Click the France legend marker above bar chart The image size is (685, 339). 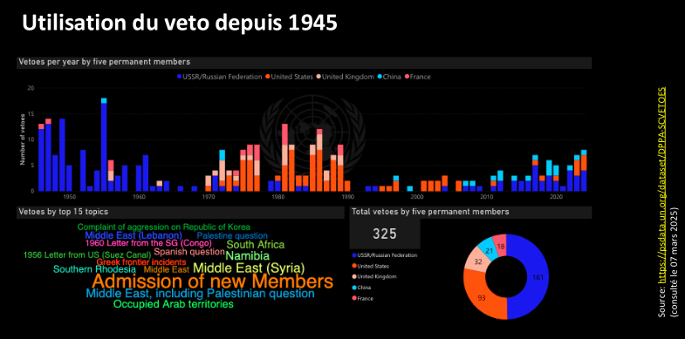click(407, 77)
